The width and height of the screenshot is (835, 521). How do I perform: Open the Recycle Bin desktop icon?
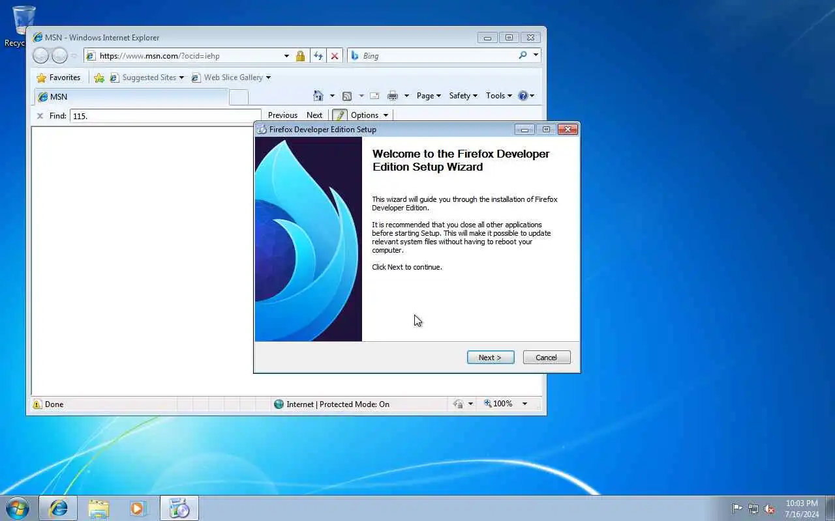[23, 26]
